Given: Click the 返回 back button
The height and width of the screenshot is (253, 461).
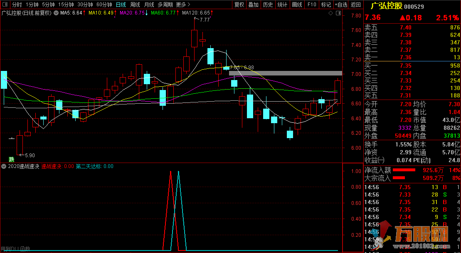Looking at the screenshot, I should click(356, 5).
